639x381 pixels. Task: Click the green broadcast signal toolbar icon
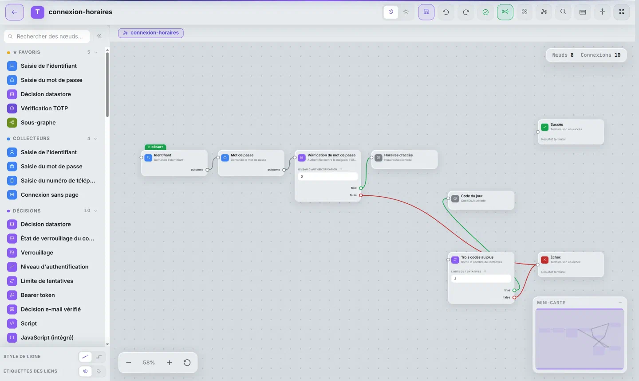click(x=505, y=12)
